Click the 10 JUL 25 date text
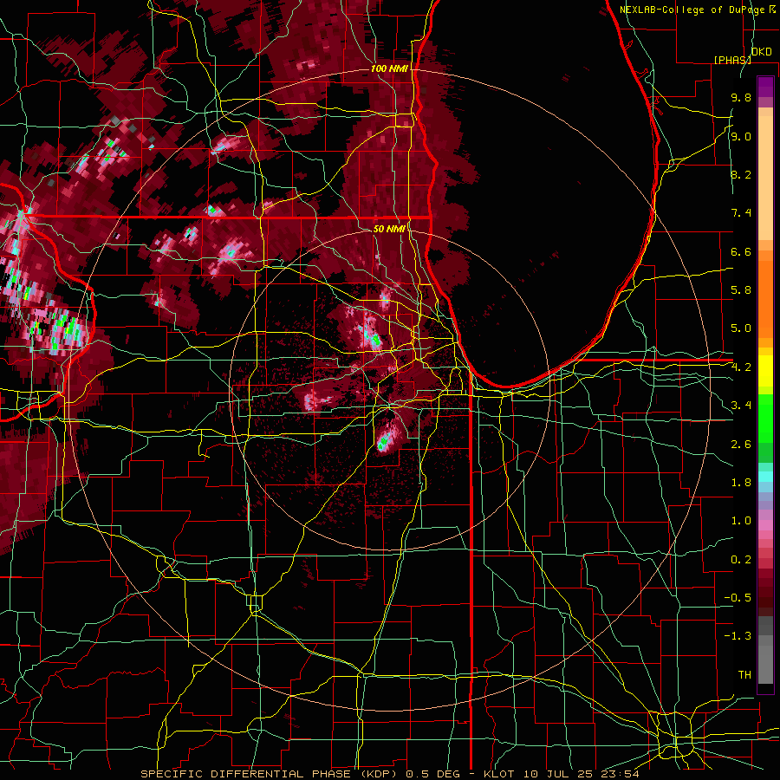The image size is (780, 780). click(557, 774)
